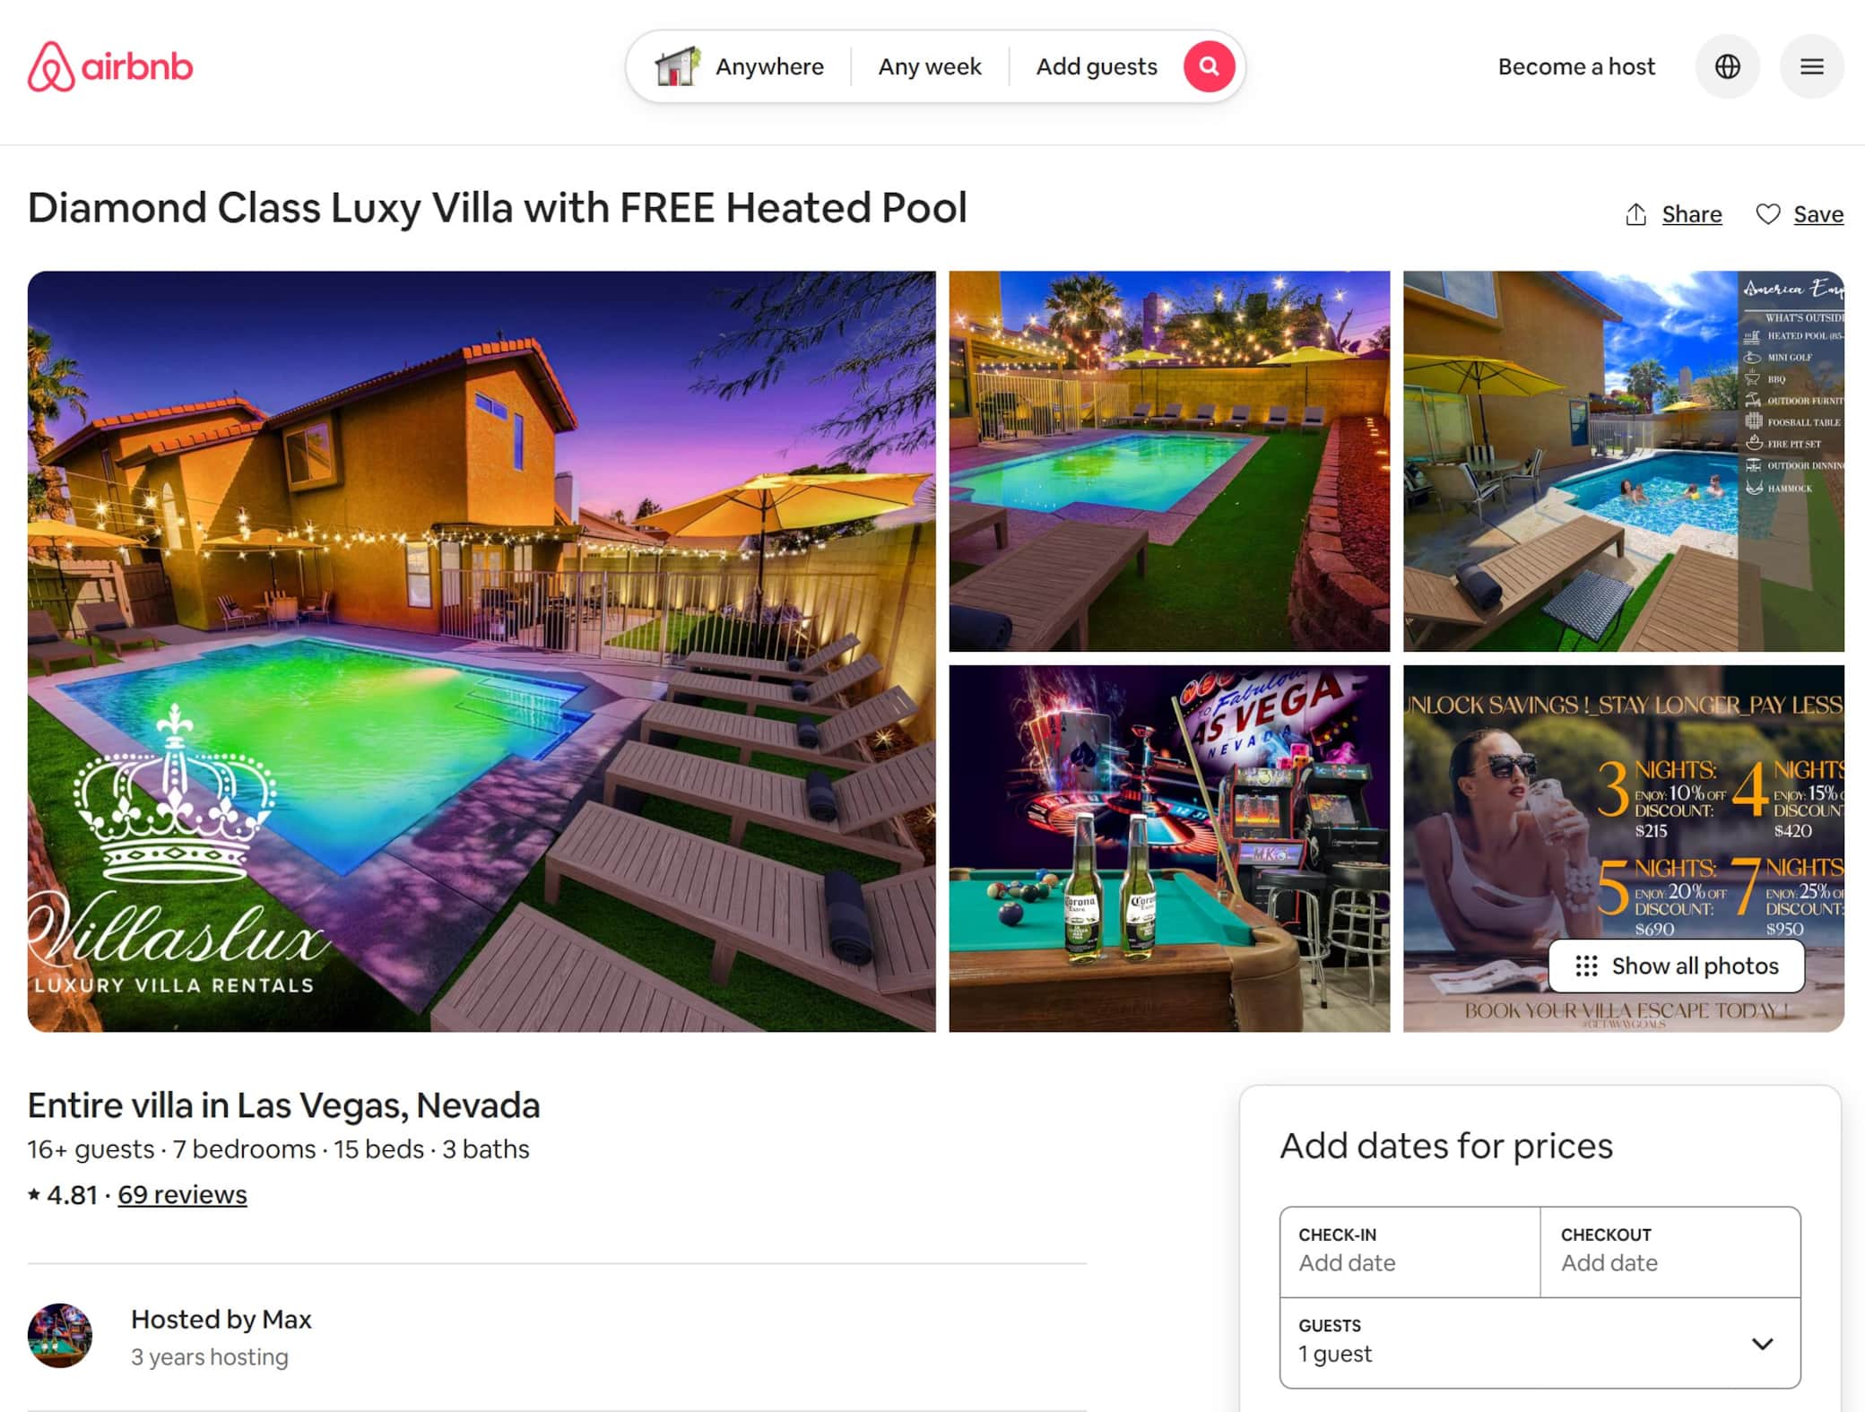1865x1412 pixels.
Task: Open the 1 guest selector field
Action: (1540, 1342)
